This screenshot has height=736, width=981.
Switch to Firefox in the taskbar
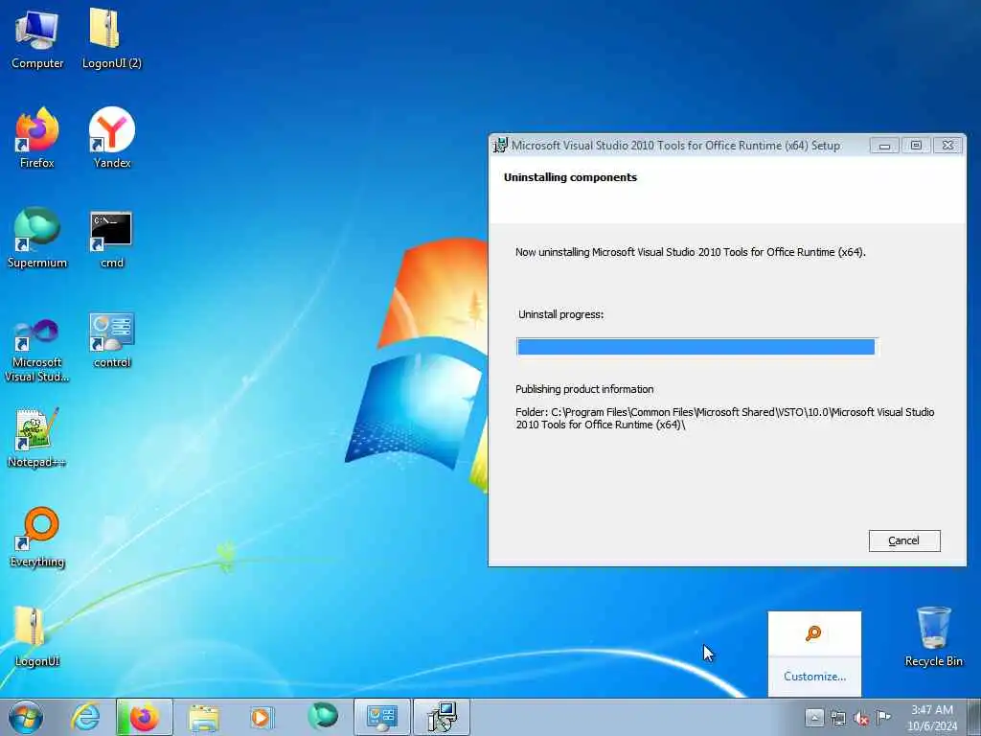pyautogui.click(x=144, y=717)
